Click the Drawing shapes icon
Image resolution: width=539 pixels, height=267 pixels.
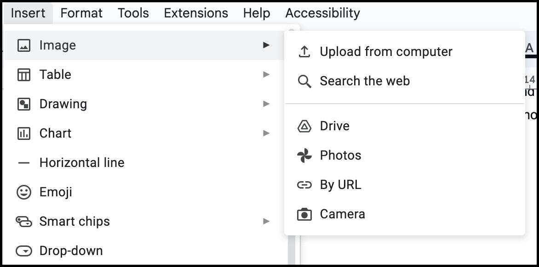click(x=24, y=104)
